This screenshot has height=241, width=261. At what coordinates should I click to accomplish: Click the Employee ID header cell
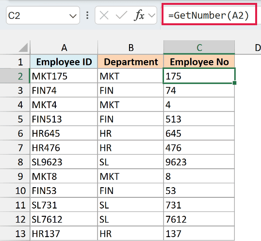(x=64, y=62)
